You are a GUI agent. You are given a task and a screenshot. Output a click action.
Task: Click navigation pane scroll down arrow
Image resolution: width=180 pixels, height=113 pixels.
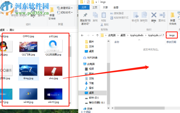pyautogui.click(x=109, y=108)
